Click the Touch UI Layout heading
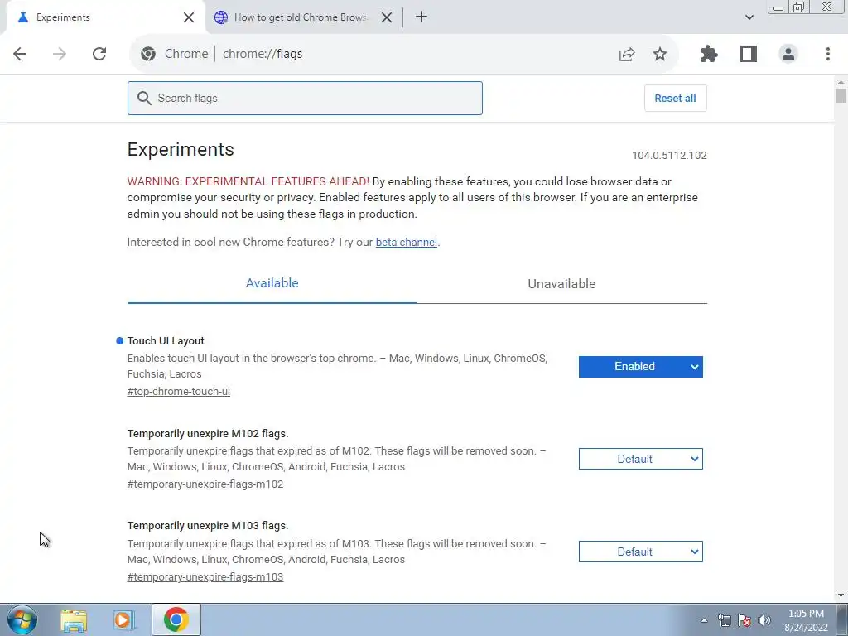 click(166, 340)
